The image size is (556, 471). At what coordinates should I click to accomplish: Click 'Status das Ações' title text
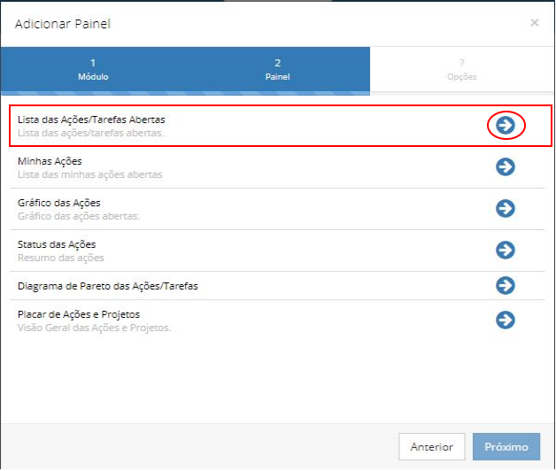[57, 244]
